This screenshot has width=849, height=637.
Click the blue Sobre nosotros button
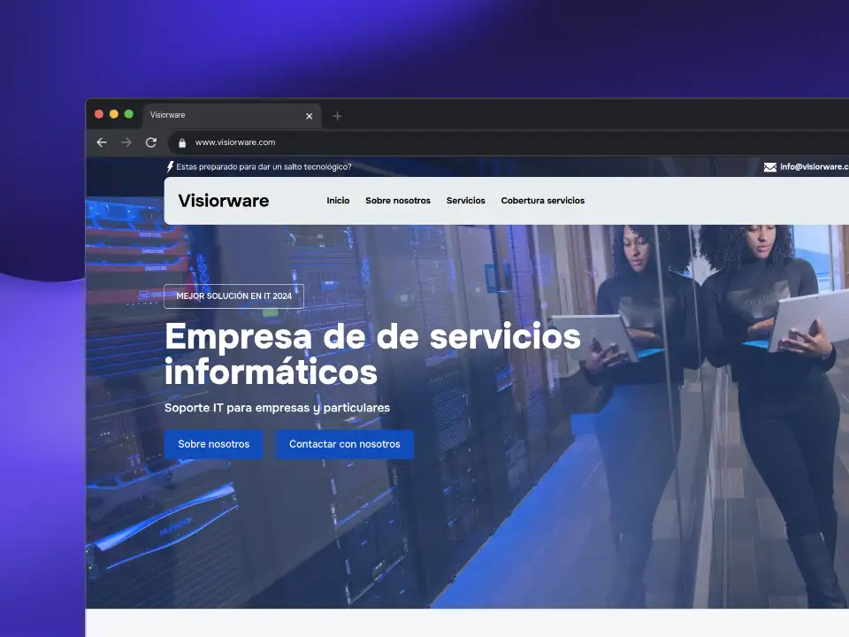click(x=213, y=444)
